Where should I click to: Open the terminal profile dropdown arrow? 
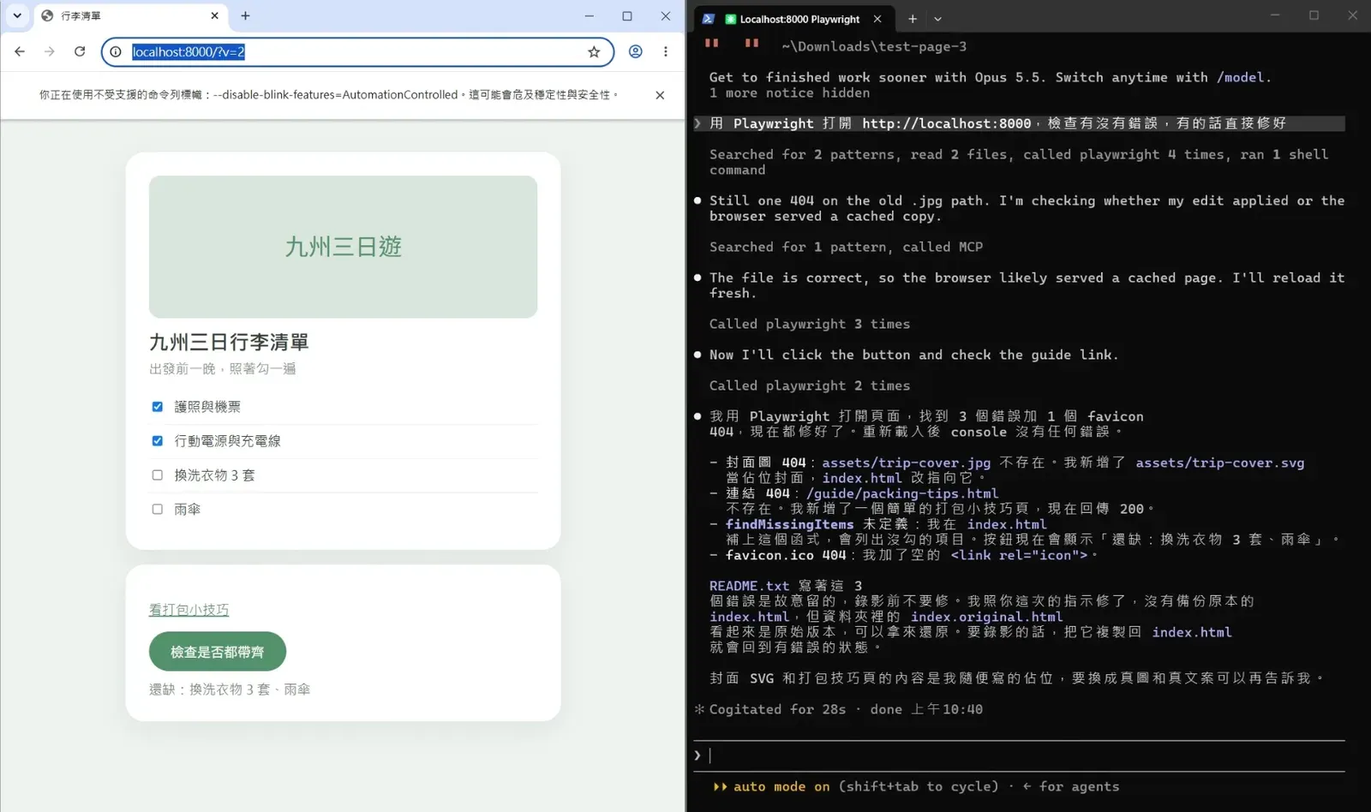[937, 19]
